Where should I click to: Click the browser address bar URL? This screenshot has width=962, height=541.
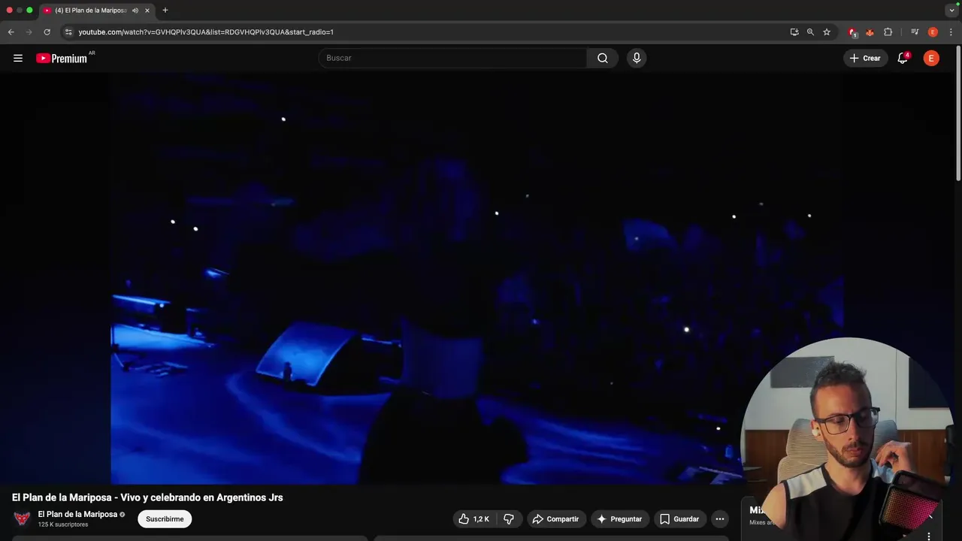click(x=206, y=32)
